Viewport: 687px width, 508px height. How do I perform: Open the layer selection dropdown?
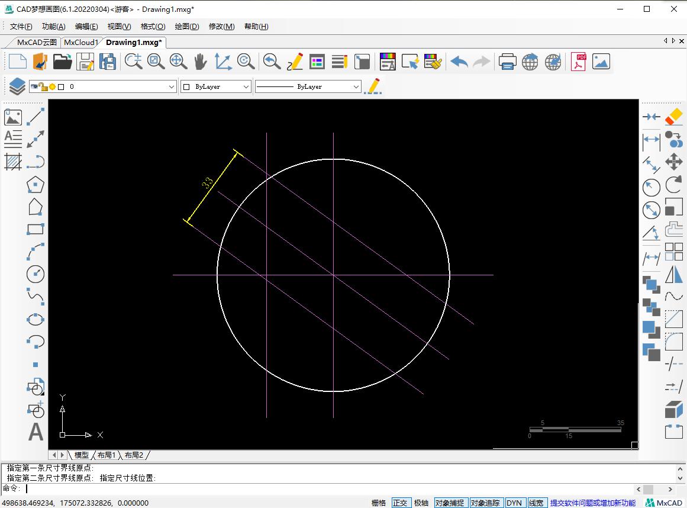(172, 86)
